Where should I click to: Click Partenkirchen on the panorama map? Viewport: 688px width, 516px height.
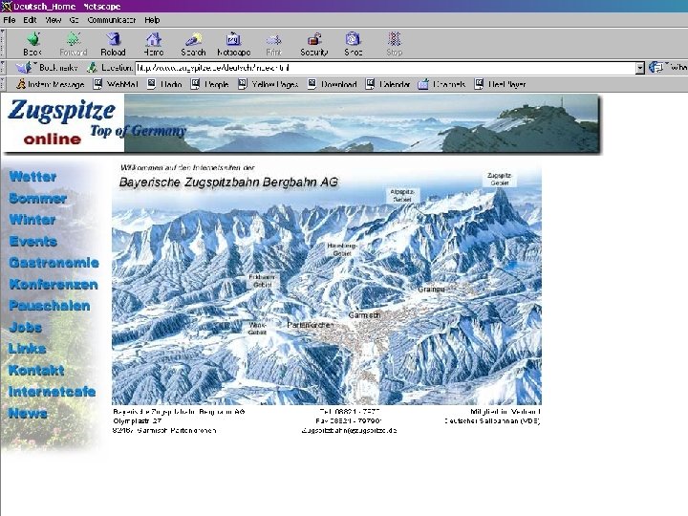click(x=311, y=325)
